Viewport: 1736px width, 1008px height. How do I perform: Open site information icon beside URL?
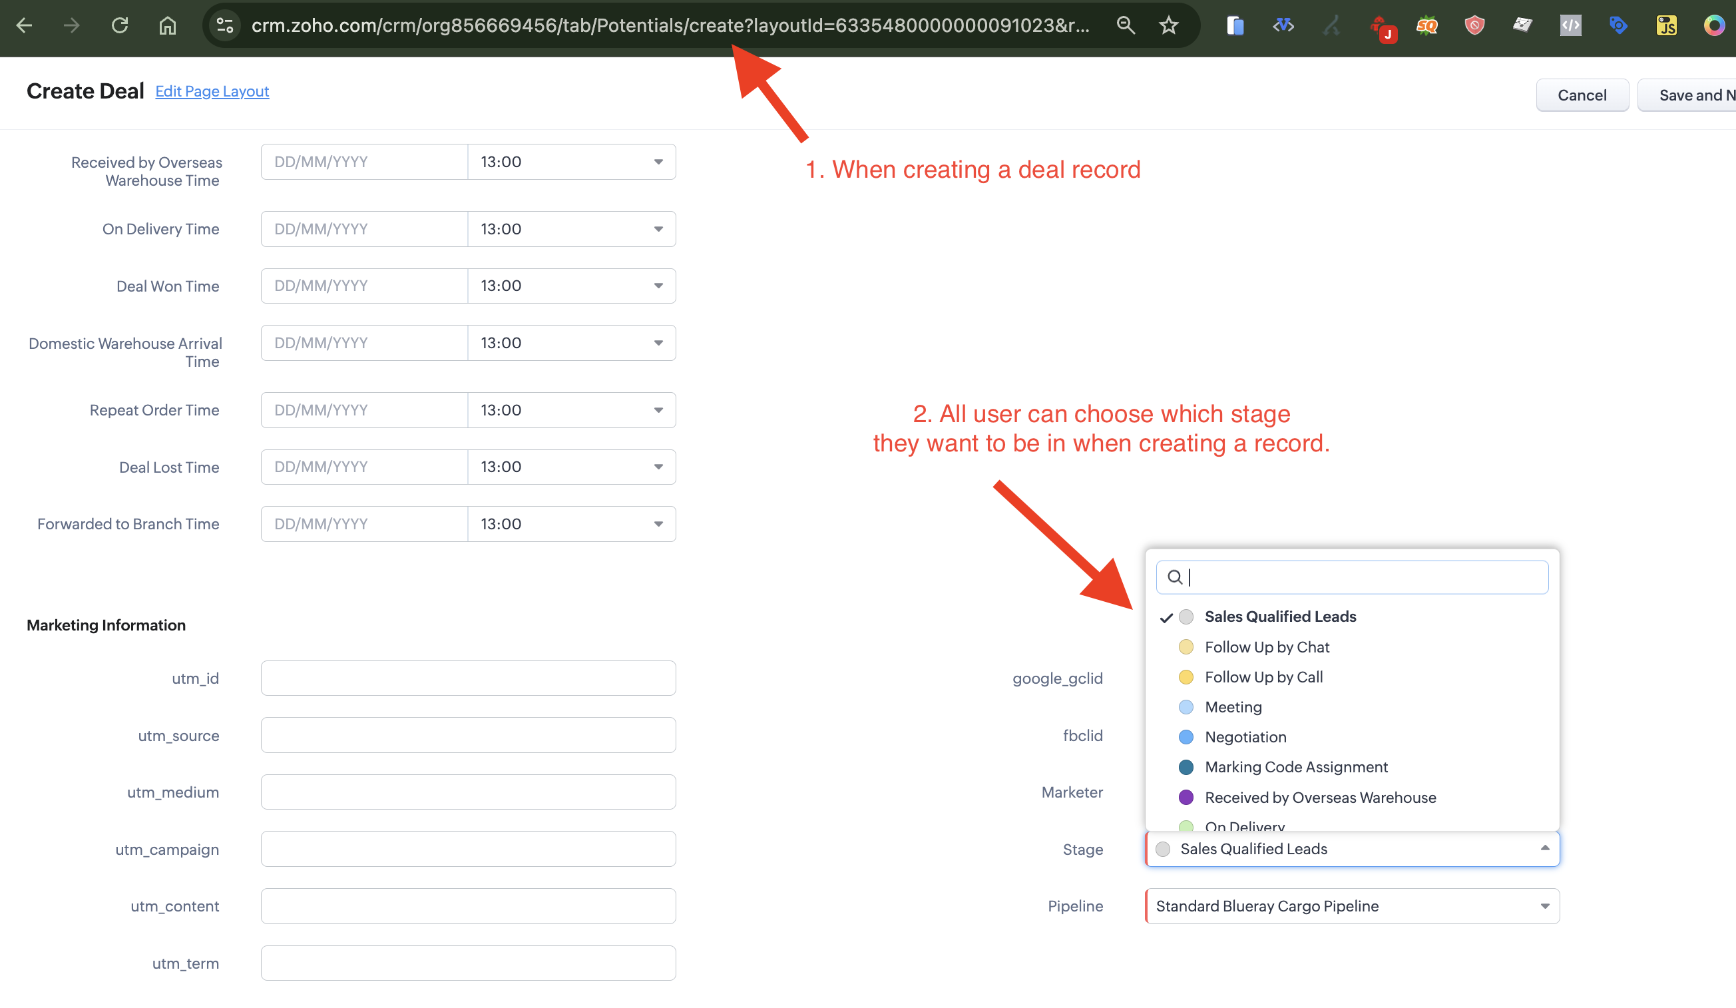point(225,25)
